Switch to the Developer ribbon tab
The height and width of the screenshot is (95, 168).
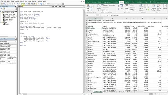coord(139,2)
